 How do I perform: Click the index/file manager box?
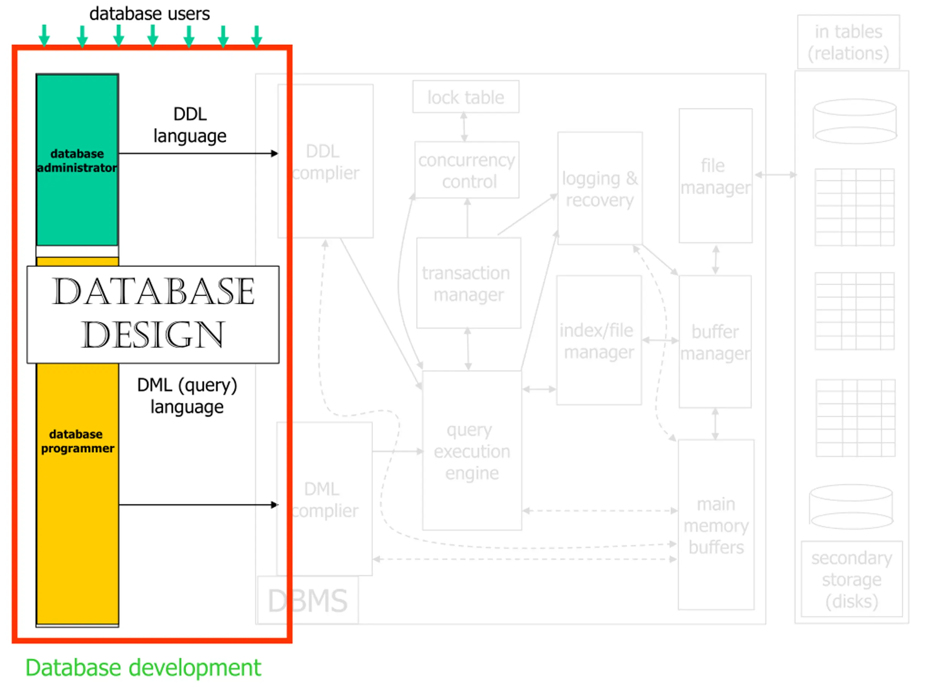[x=599, y=340]
